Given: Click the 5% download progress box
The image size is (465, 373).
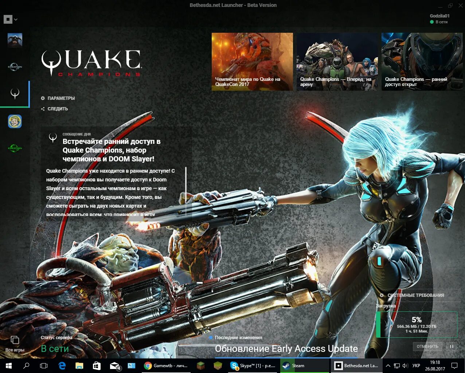Looking at the screenshot, I should [417, 325].
